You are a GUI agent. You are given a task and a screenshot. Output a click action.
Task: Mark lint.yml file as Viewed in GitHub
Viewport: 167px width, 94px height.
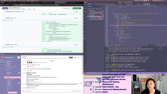pos(76,11)
